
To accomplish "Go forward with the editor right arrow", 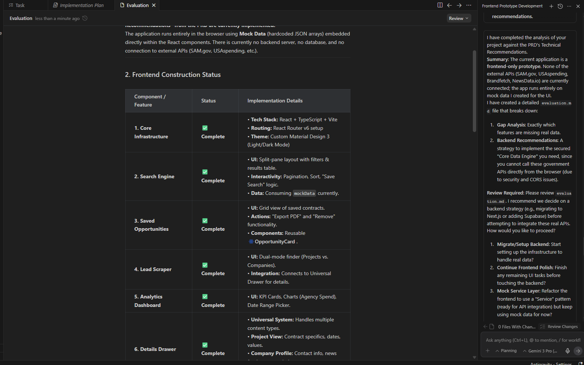I will (459, 5).
